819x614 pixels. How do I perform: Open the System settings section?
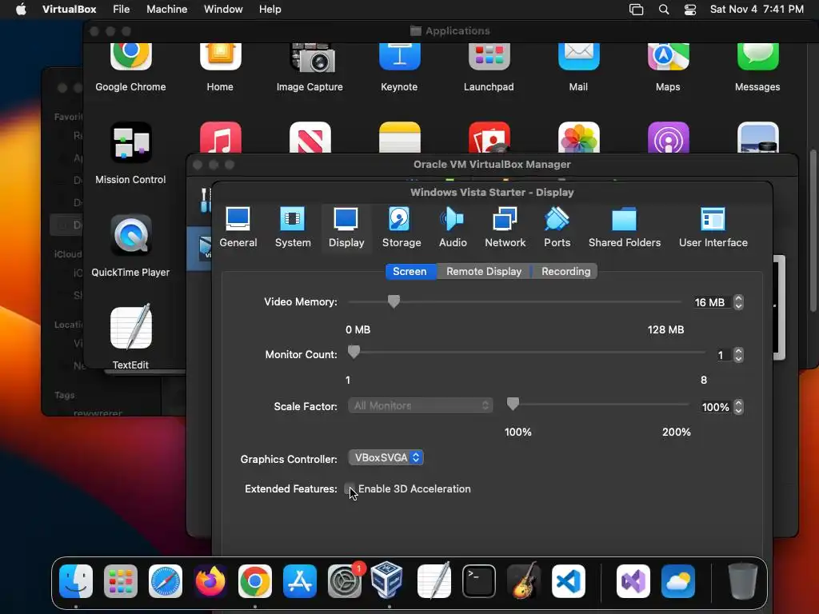click(293, 228)
